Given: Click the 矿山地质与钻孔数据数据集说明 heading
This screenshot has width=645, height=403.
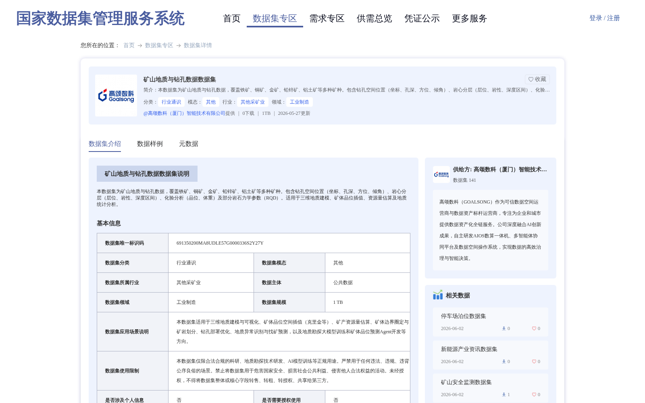Looking at the screenshot, I should 147,174.
